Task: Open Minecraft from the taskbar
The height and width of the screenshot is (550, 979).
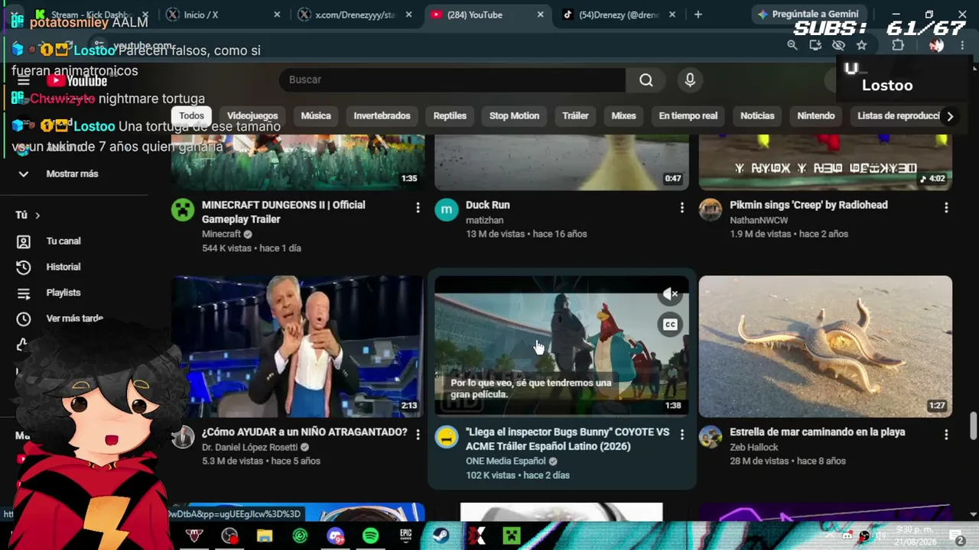Action: click(511, 536)
